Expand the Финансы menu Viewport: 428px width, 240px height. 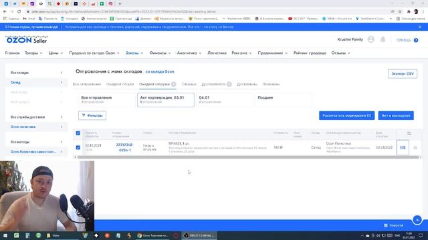click(160, 53)
